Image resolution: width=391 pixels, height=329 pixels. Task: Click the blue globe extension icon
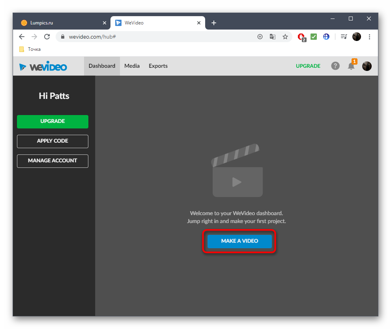pyautogui.click(x=326, y=37)
